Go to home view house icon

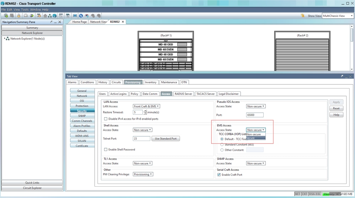click(45, 16)
